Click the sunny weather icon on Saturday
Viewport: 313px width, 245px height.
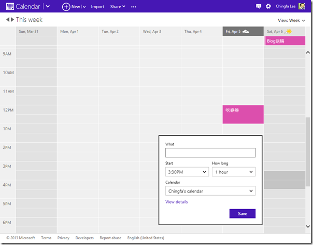point(288,31)
